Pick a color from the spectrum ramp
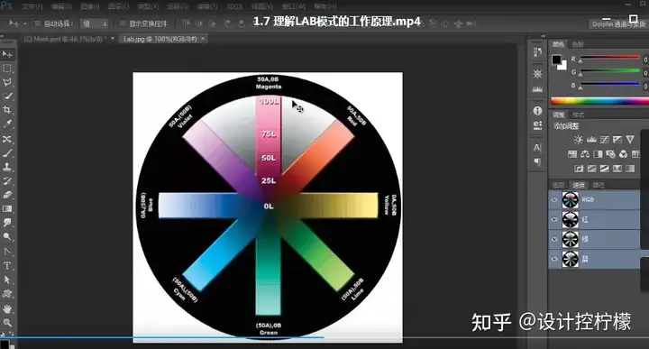Screen dimensions: 649x349 pyautogui.click(x=599, y=101)
